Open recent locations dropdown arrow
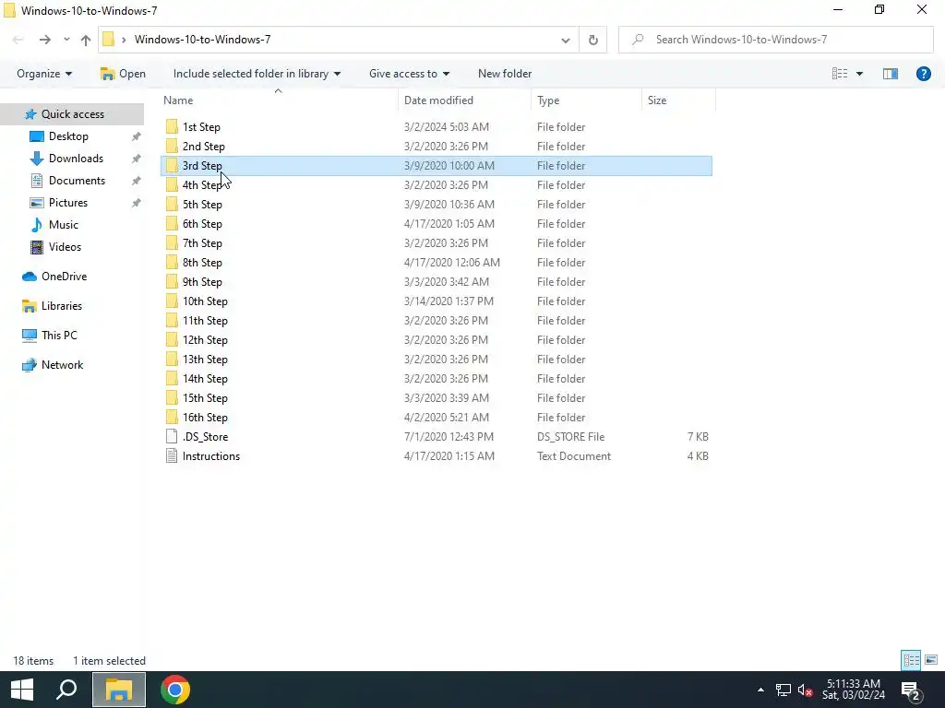945x708 pixels. pos(66,40)
